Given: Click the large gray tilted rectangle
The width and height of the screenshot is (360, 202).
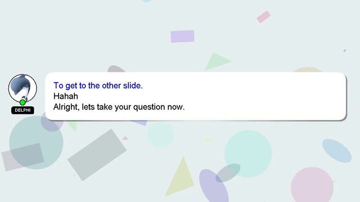Looking at the screenshot, I should coord(97,155).
